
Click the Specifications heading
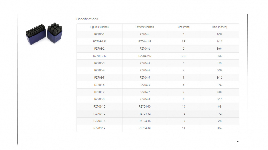tap(87, 19)
